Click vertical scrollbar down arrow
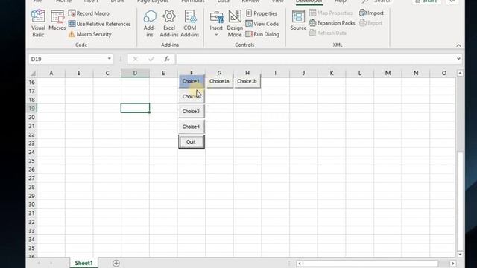Image resolution: width=477 pixels, height=268 pixels. tap(460, 255)
